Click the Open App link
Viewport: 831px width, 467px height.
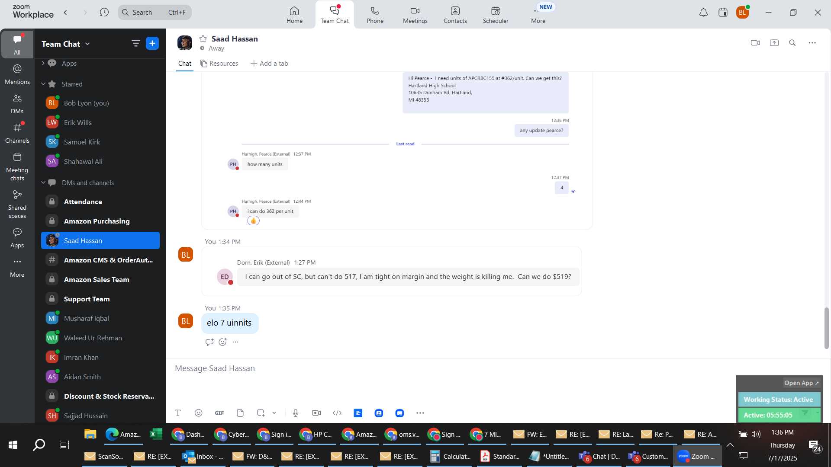(x=801, y=383)
